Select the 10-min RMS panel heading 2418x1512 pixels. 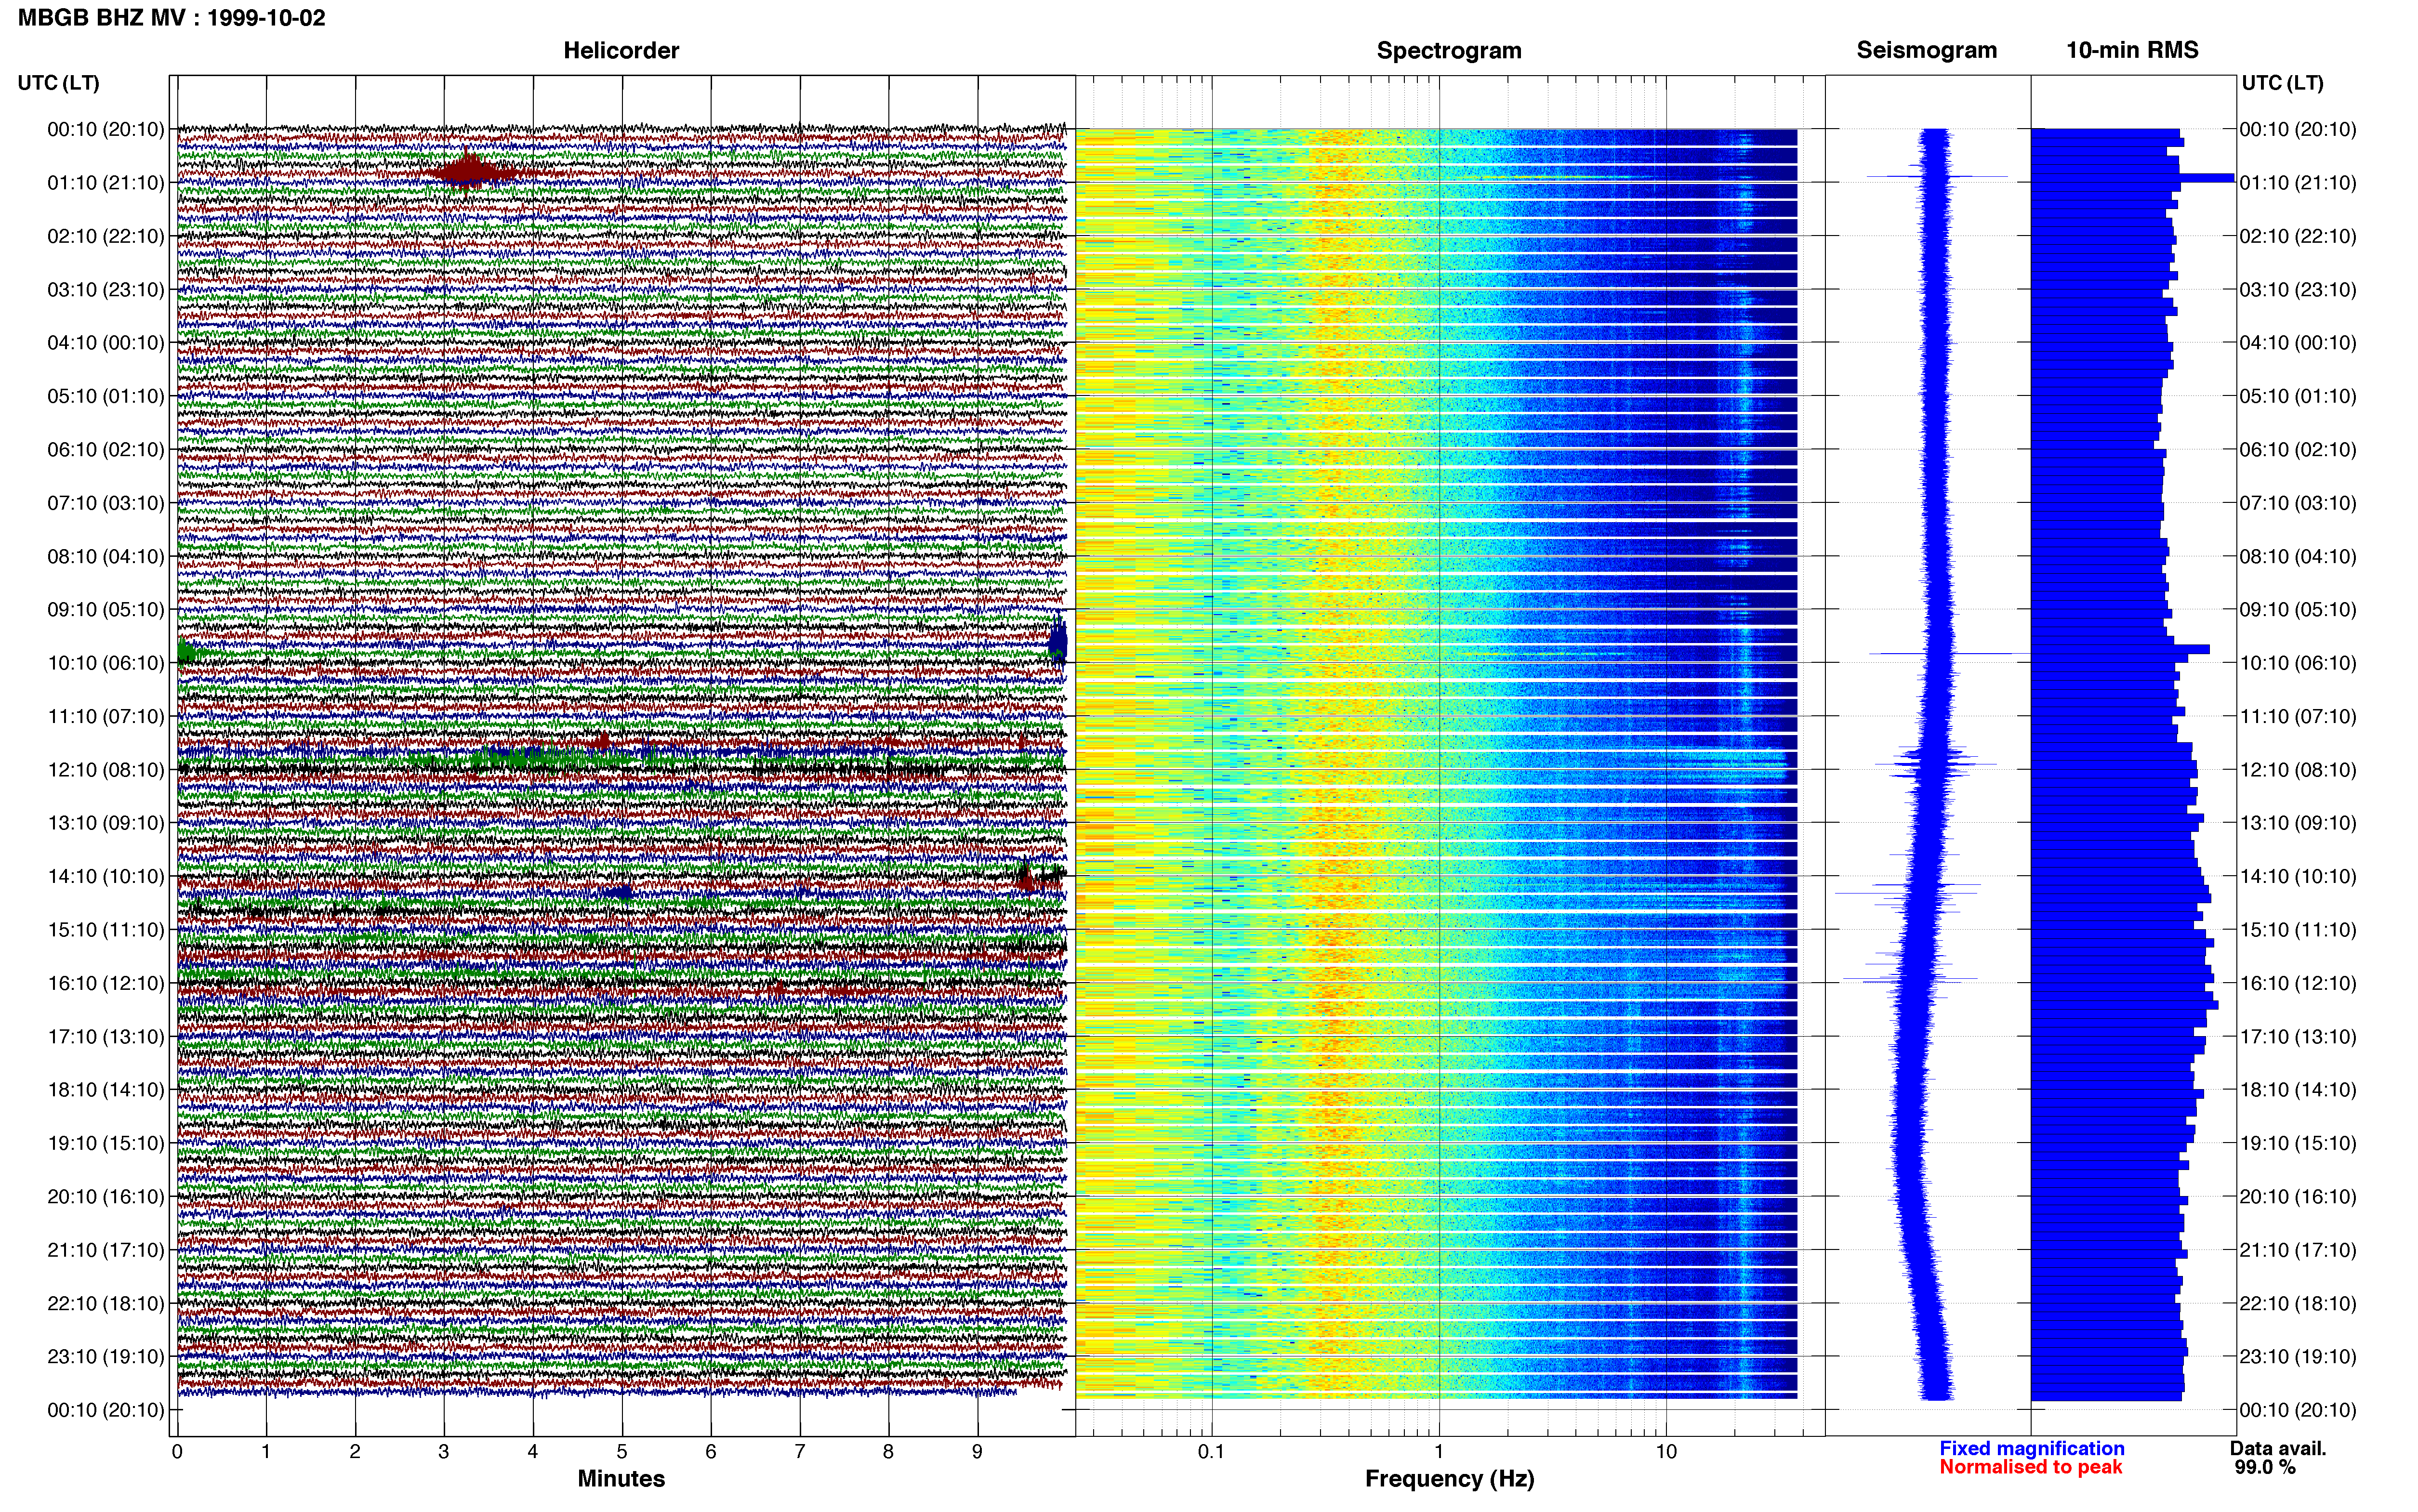pyautogui.click(x=2132, y=51)
